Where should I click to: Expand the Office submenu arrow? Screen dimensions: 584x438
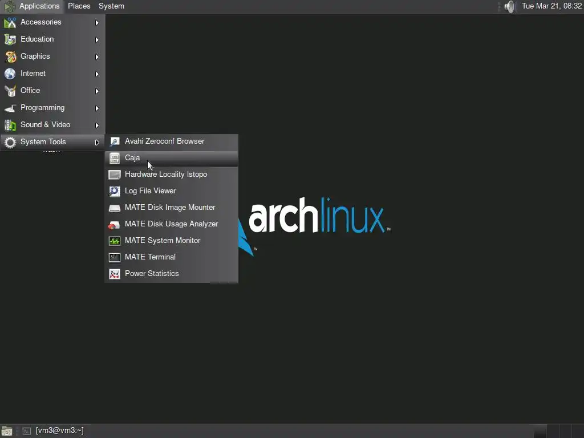[x=97, y=91]
